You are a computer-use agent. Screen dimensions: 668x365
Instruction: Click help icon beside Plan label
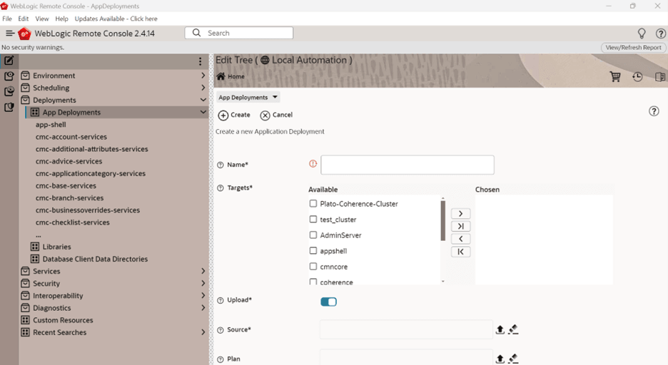[221, 359]
